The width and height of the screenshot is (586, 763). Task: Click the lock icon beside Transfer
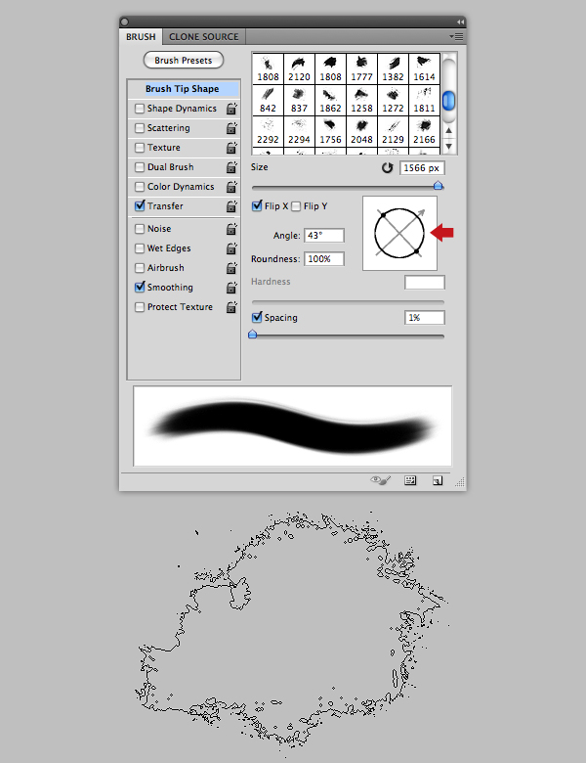point(231,206)
